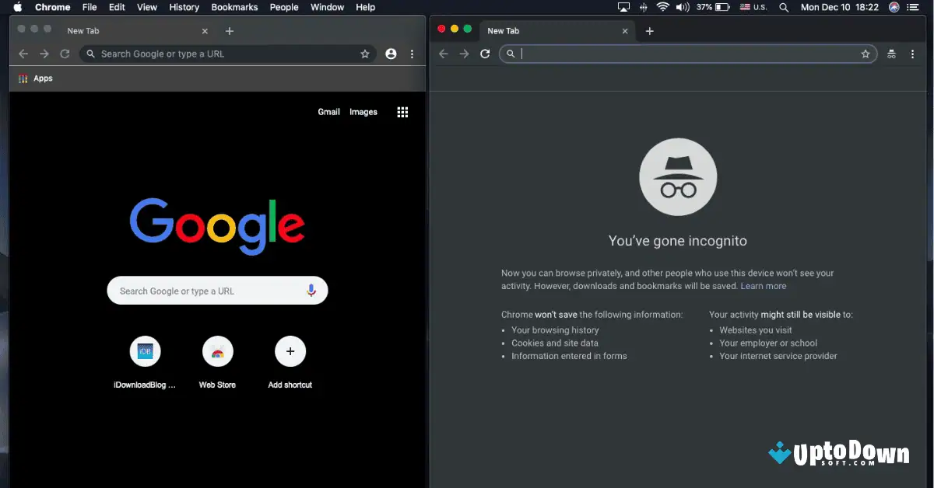This screenshot has height=488, width=934.
Task: Reload the incognito New Tab page
Action: (485, 54)
